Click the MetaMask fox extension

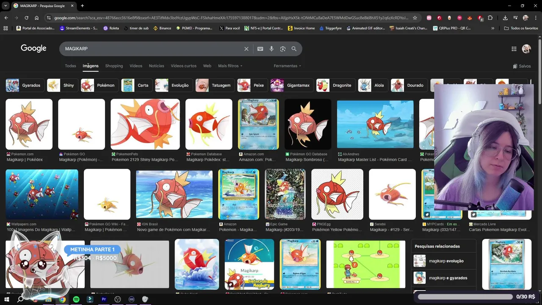(x=470, y=18)
